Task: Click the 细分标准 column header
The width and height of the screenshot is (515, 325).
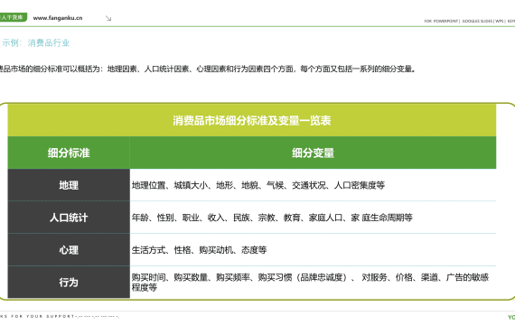Action: click(x=69, y=153)
